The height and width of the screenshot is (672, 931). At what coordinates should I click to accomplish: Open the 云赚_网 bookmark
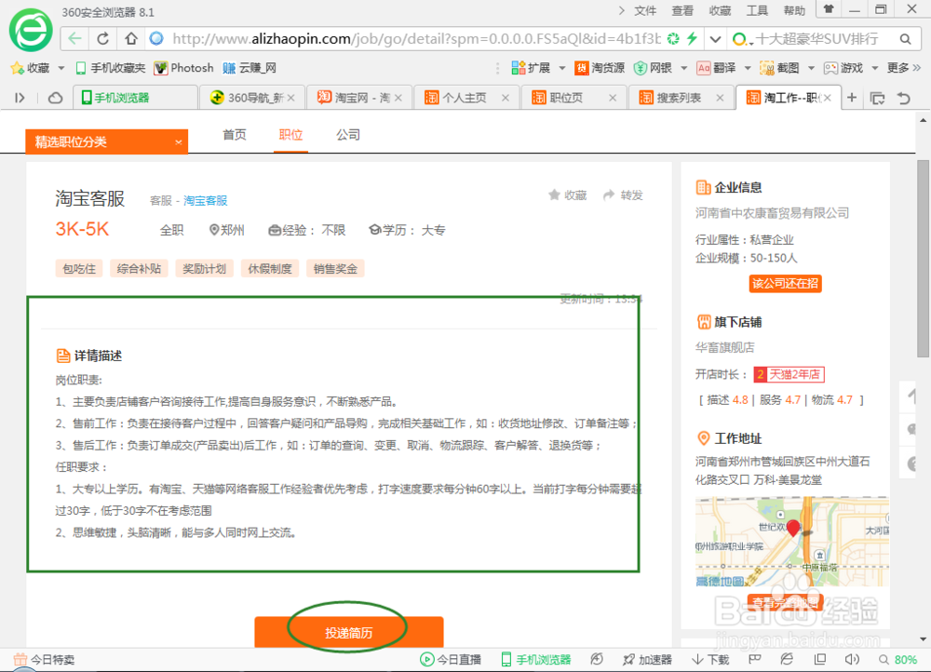coord(250,68)
